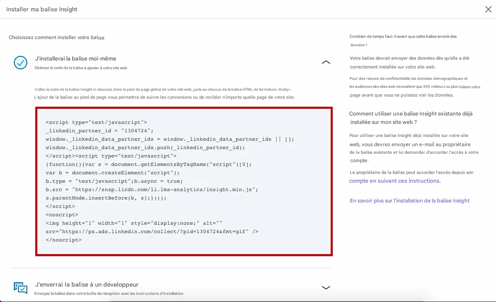Expand the J'enverrai la balise à un développeur section
Image resolution: width=496 pixels, height=302 pixels.
[x=326, y=288]
